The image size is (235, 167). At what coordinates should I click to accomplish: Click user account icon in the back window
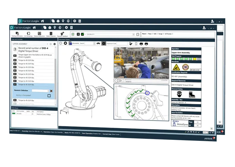coord(212,21)
